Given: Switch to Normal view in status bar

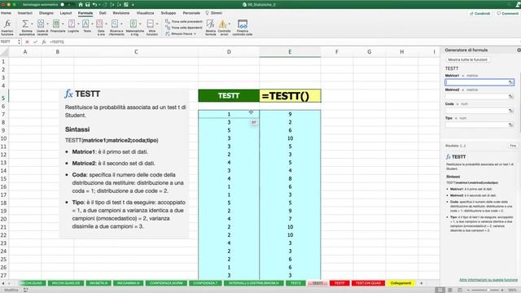Looking at the screenshot, I should 440,290.
